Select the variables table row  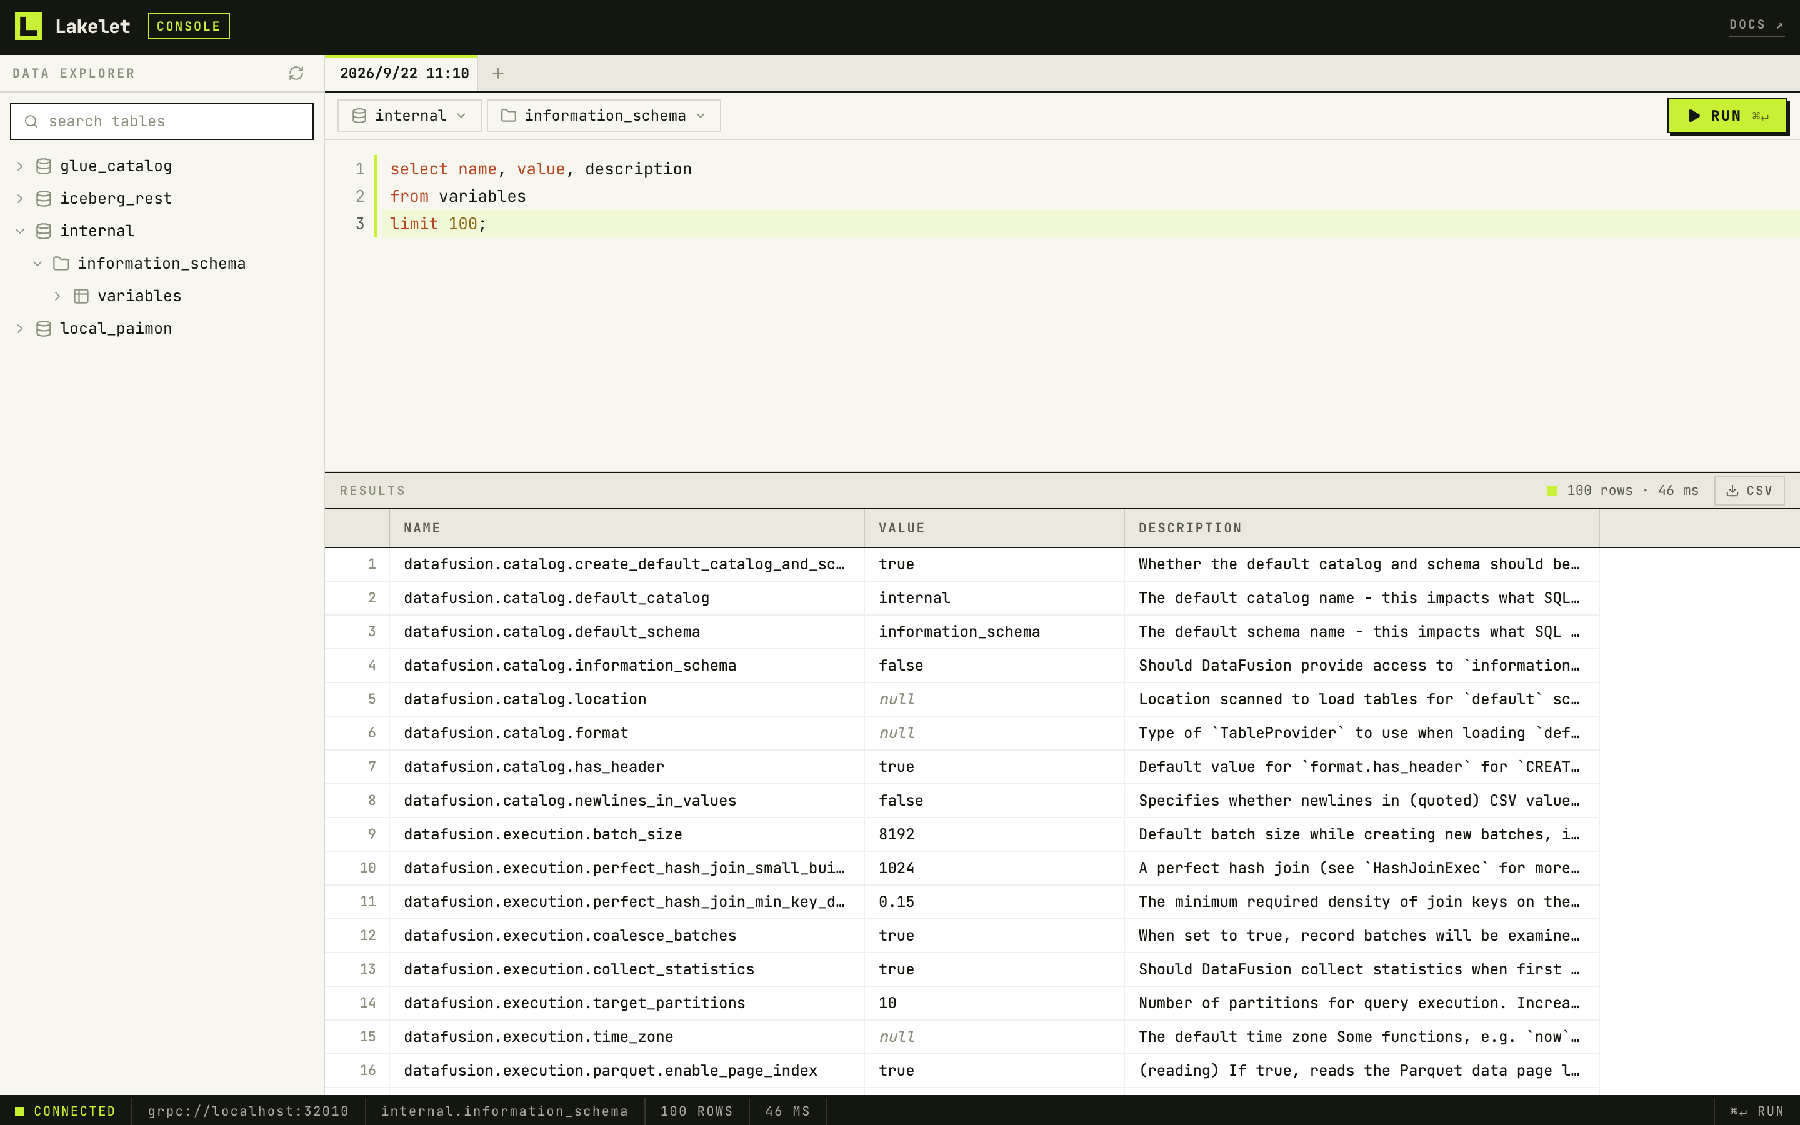coord(139,296)
